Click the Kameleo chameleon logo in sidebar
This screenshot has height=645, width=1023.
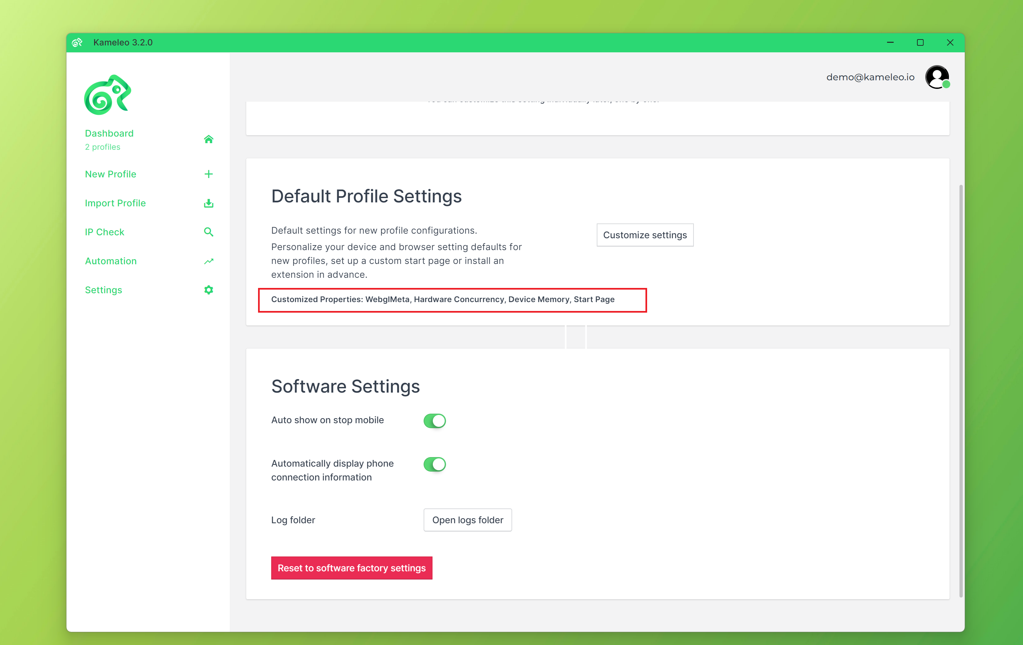(x=108, y=95)
